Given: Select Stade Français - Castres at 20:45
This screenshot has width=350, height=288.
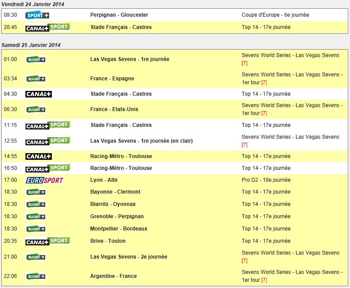Looking at the screenshot, I should click(121, 27).
